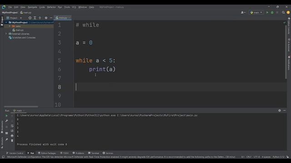Open Project panel gear options
This screenshot has width=291, height=163.
point(46,18)
